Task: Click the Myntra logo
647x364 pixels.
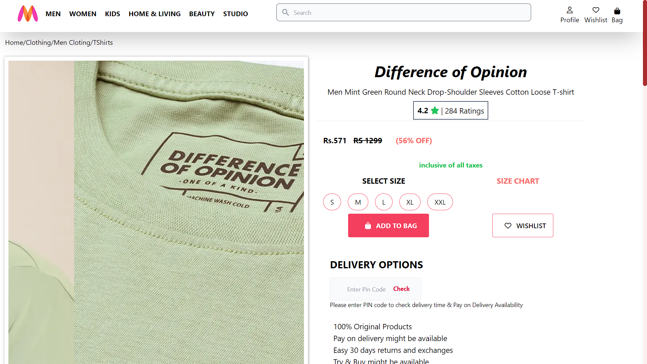Action: [x=28, y=13]
